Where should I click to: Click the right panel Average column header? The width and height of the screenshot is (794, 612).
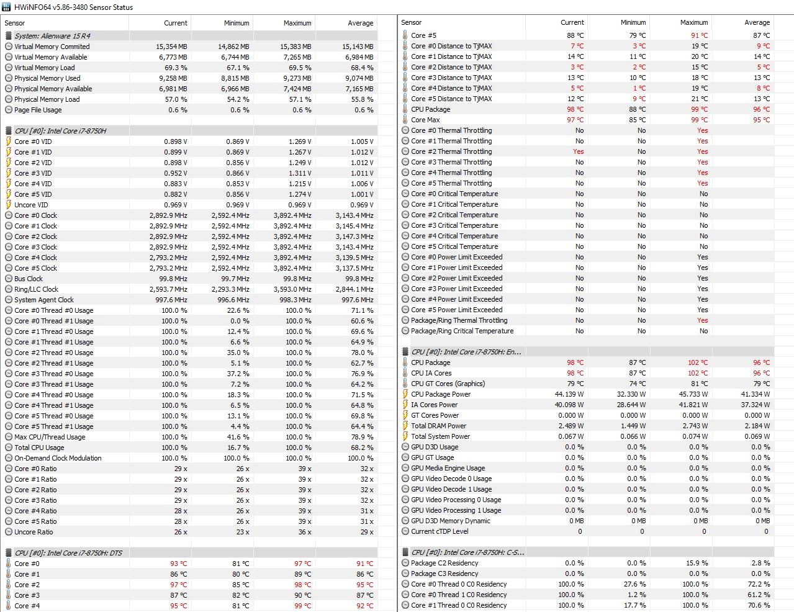757,22
